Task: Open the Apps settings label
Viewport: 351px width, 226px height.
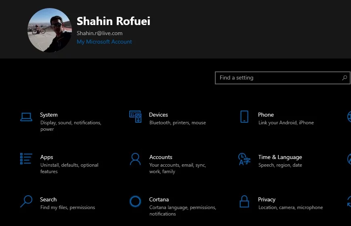Action: [46, 157]
